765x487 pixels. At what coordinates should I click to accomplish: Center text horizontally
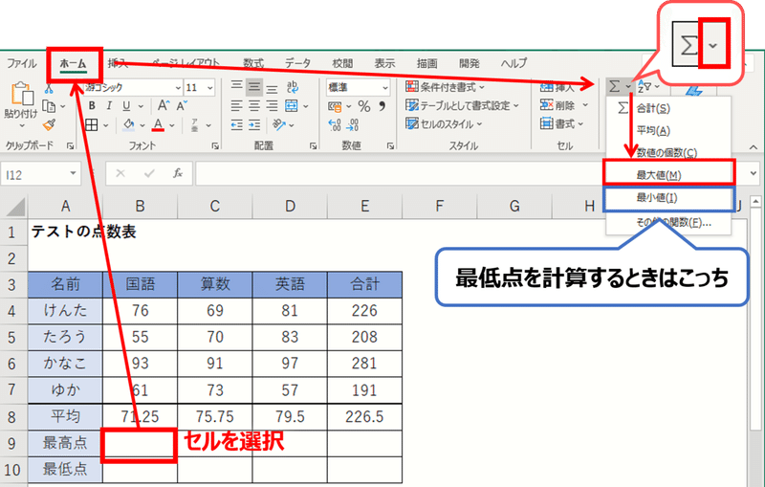click(254, 106)
